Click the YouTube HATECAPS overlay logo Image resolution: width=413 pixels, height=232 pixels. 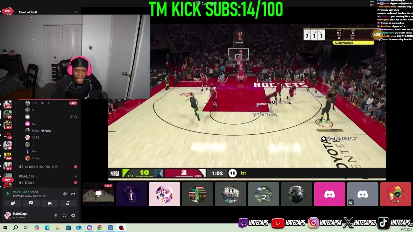(x=289, y=223)
